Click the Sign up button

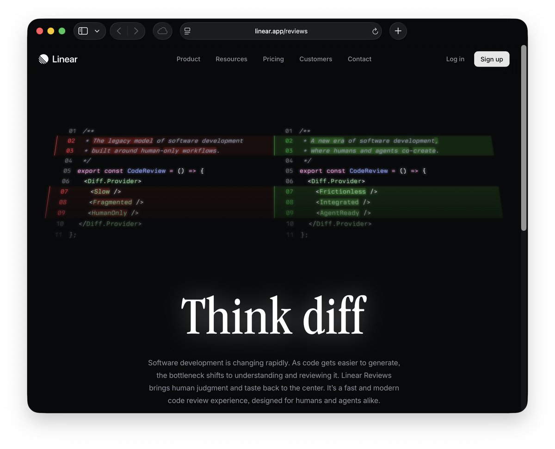492,59
